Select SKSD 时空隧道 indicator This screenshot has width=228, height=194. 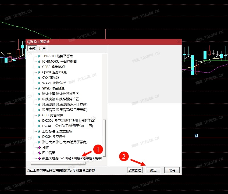tap(53, 88)
